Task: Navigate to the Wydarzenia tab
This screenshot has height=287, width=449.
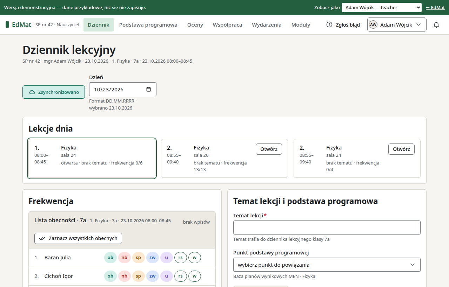Action: coord(267,25)
